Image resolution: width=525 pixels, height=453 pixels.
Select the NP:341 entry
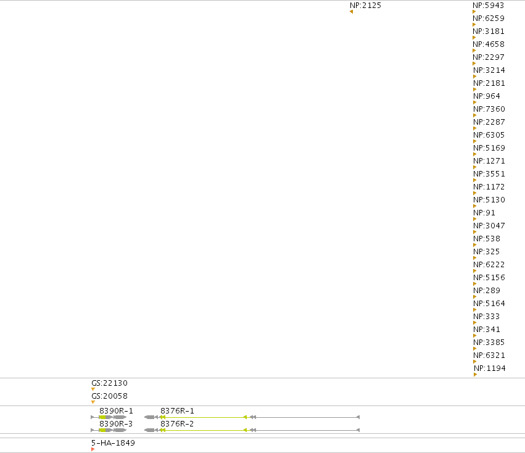(487, 330)
